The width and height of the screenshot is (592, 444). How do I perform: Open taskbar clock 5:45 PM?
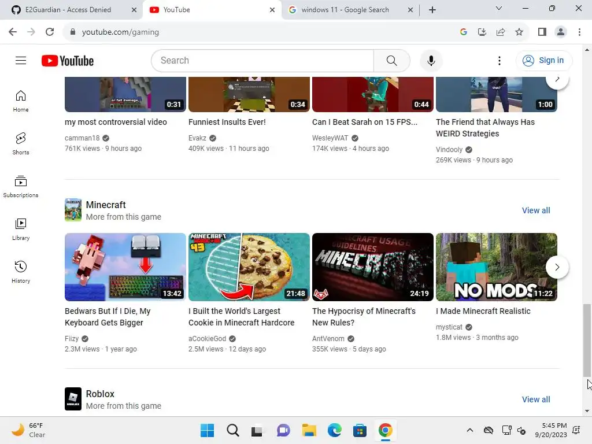551,430
